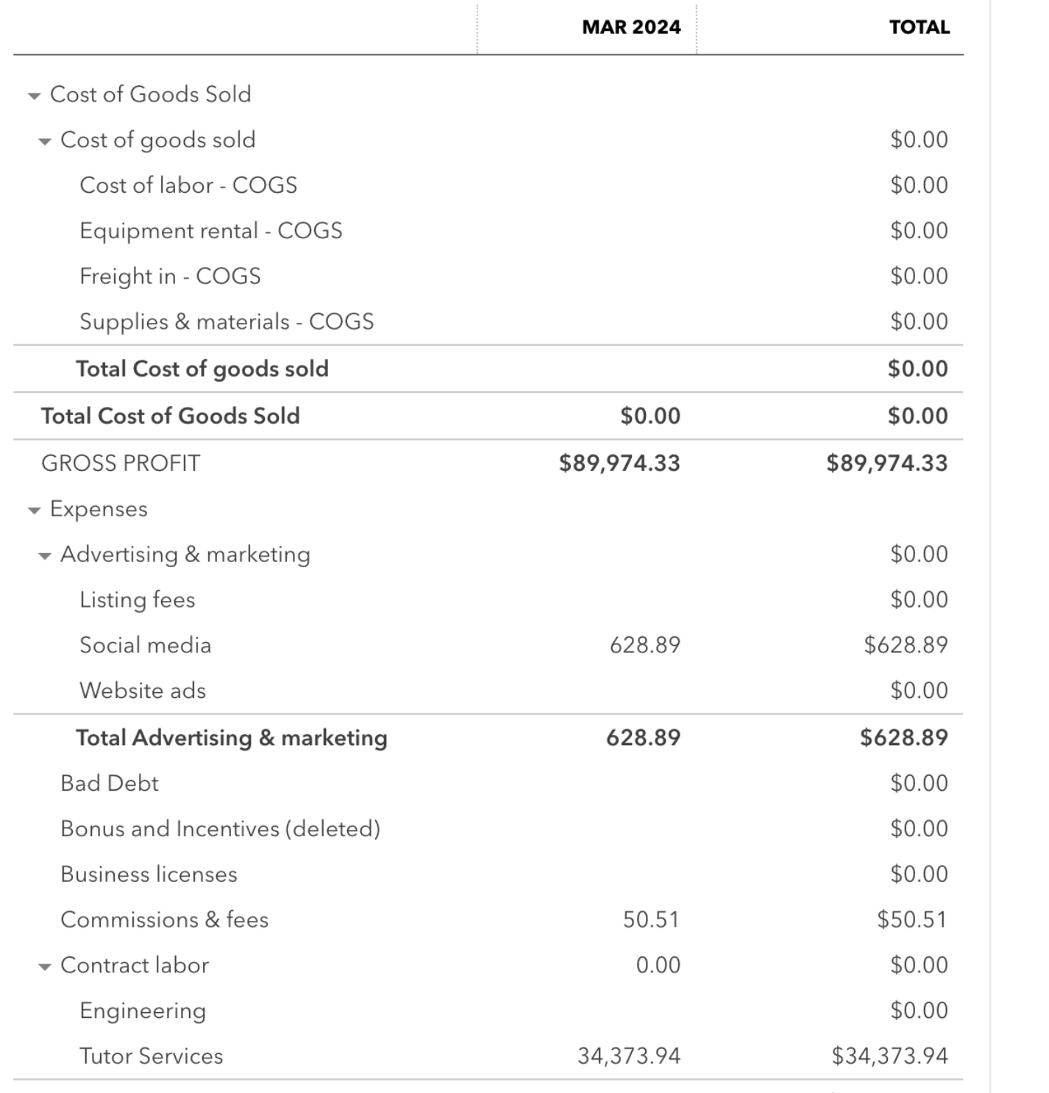Select the MAR 2024 column header
The width and height of the screenshot is (1049, 1093).
[631, 27]
